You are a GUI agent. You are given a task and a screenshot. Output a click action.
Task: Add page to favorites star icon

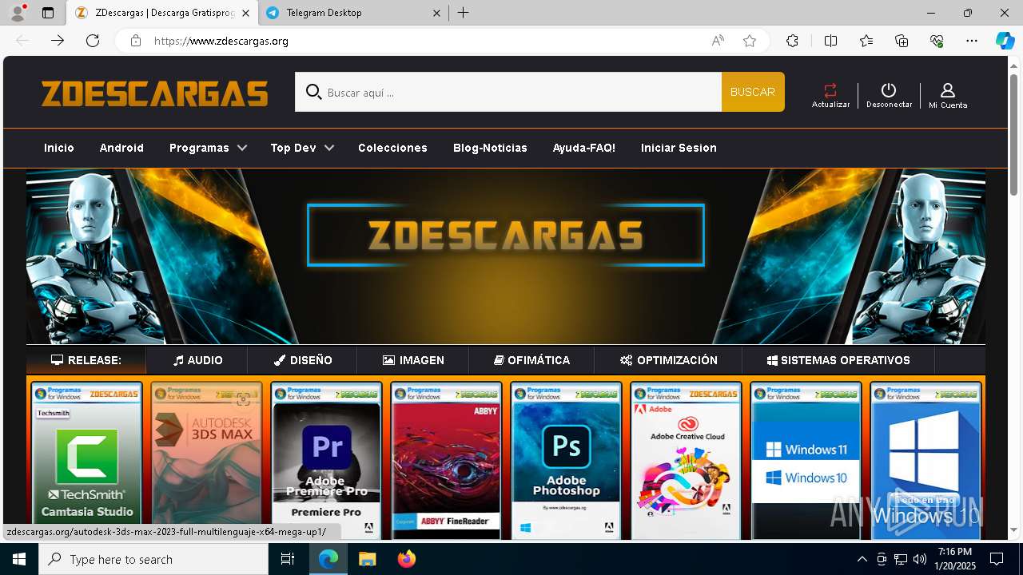750,41
